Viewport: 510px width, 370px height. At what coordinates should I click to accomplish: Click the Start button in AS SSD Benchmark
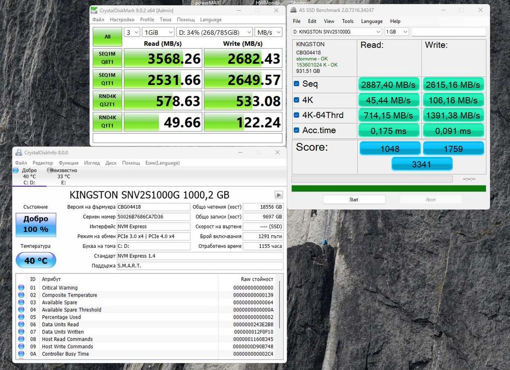click(354, 200)
